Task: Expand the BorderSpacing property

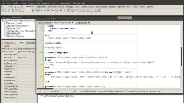Action: [x=3, y=49]
